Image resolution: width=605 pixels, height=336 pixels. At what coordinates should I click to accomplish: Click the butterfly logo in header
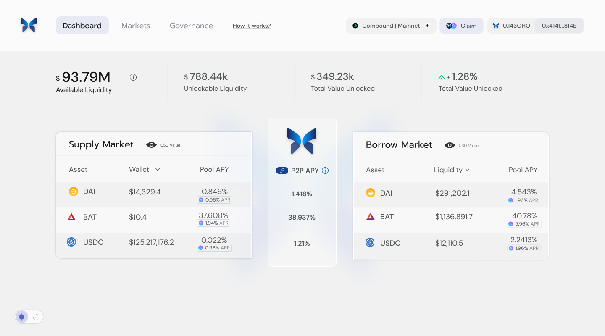click(x=29, y=25)
